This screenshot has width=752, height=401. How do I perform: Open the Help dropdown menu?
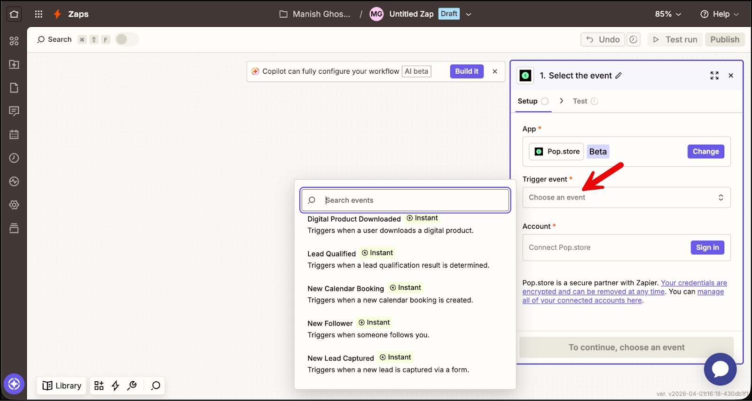(720, 14)
